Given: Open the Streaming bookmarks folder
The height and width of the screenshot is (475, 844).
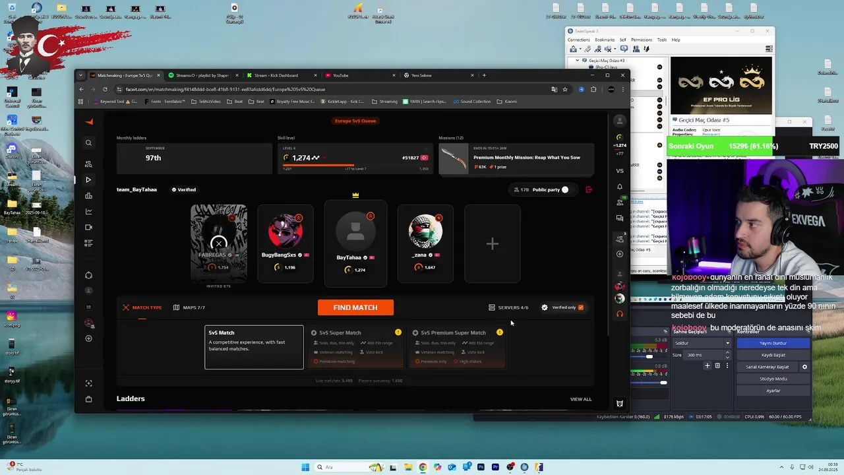Looking at the screenshot, I should click(384, 102).
